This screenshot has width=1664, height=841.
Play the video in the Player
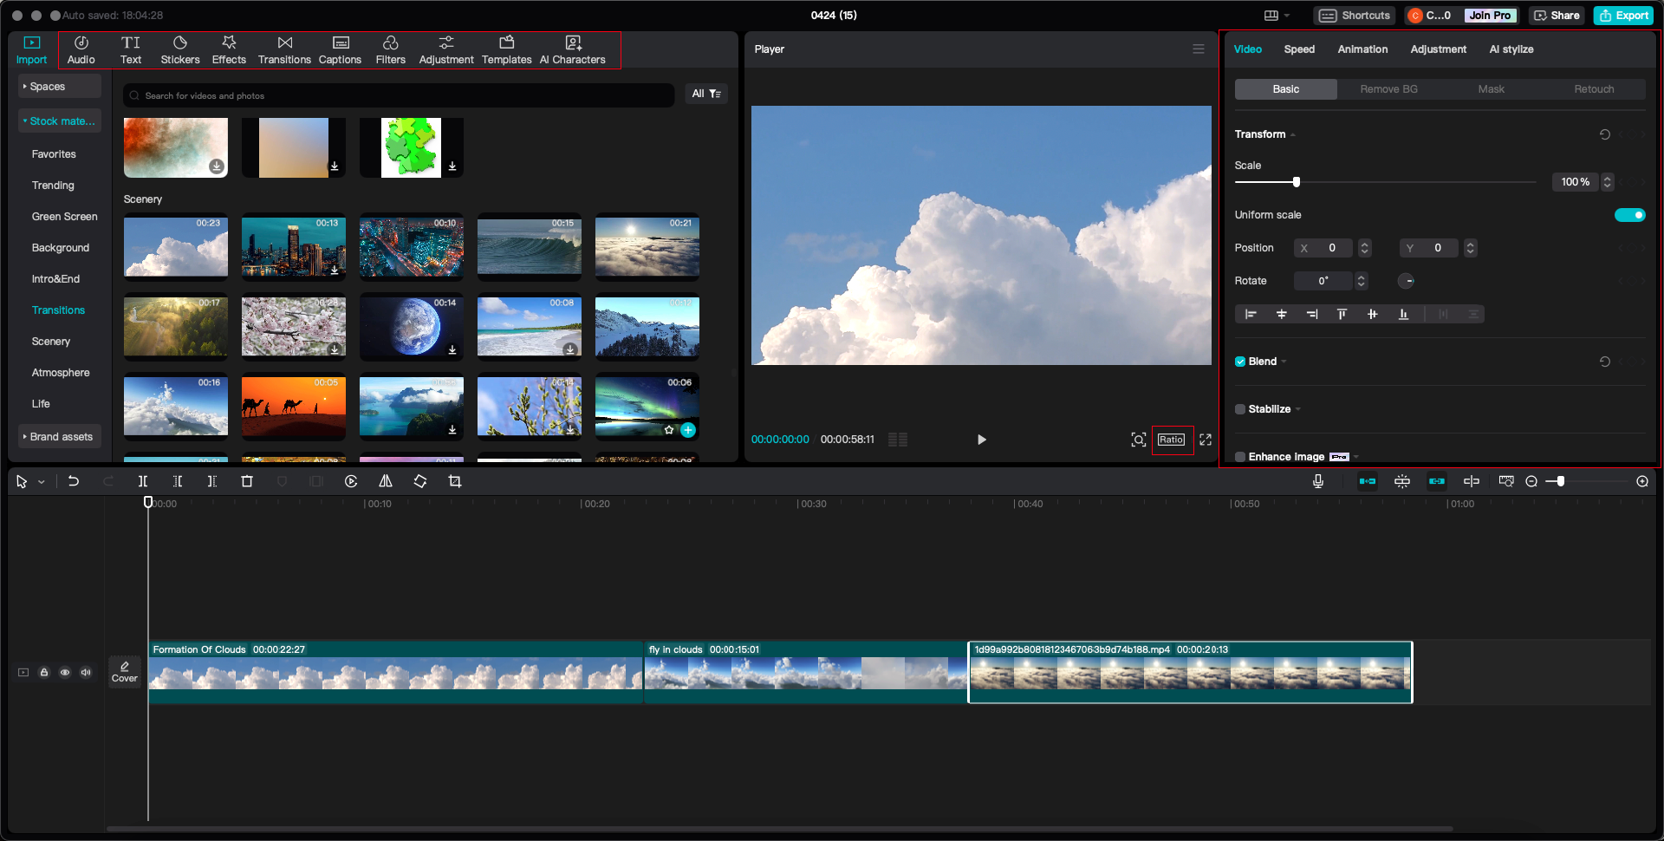click(981, 440)
